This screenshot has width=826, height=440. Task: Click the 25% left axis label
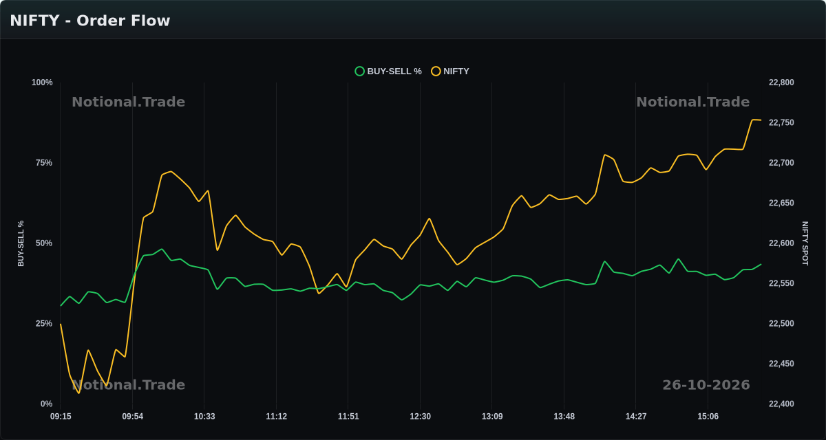(44, 324)
